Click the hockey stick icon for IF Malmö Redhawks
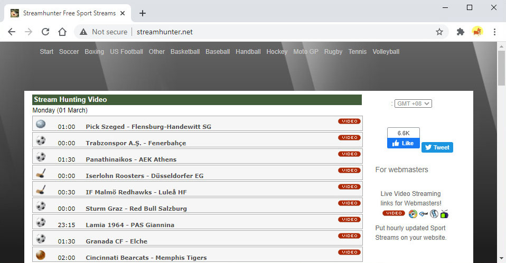 coord(41,190)
